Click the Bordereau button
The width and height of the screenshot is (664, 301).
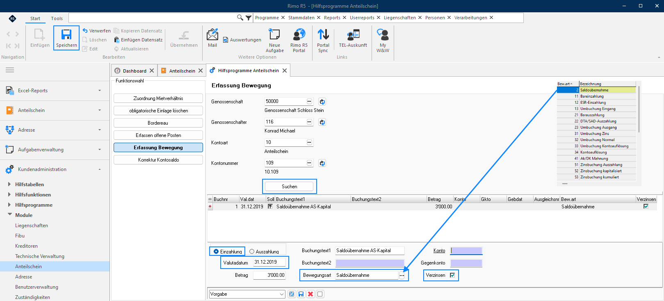tap(158, 123)
